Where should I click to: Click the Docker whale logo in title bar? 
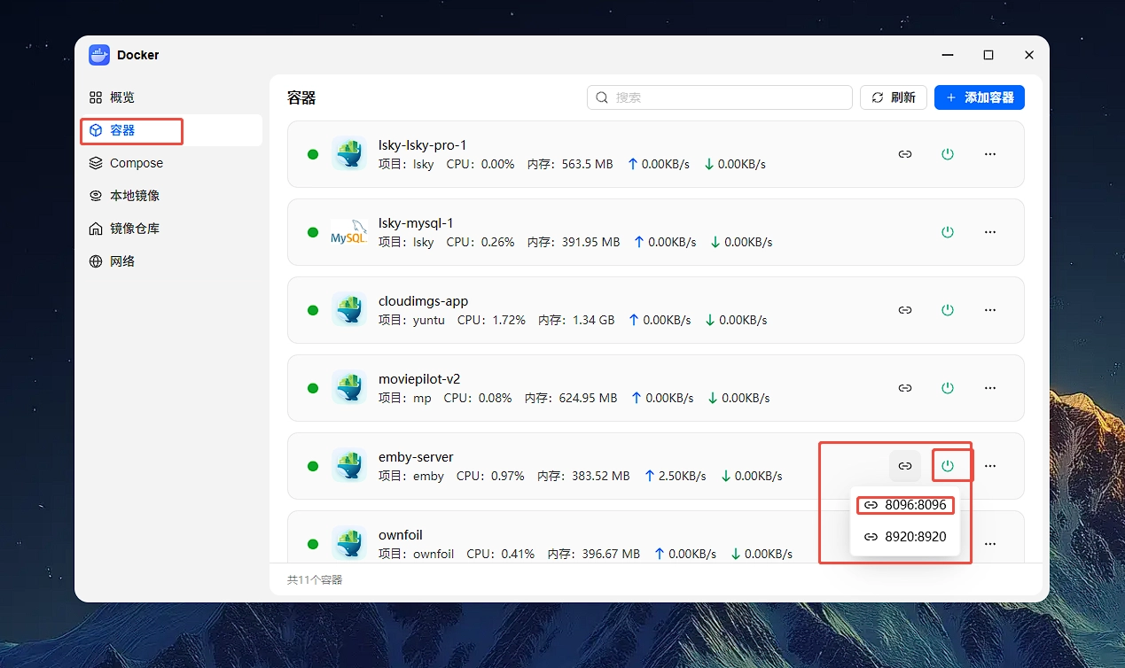(99, 55)
